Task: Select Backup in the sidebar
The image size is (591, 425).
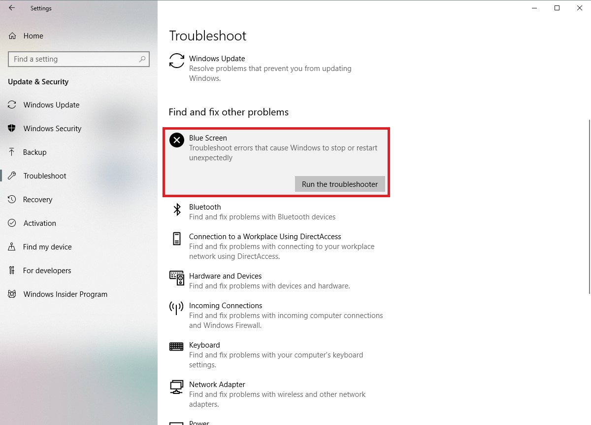Action: tap(34, 152)
